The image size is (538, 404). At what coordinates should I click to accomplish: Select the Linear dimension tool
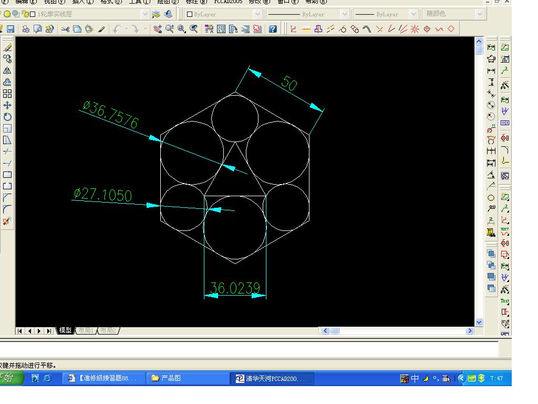tap(491, 71)
